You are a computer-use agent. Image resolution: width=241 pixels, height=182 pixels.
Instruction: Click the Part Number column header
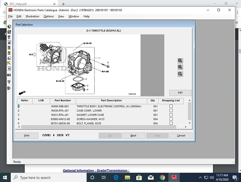63,101
